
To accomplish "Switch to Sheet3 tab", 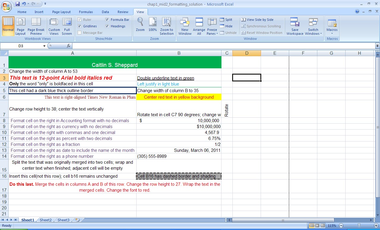I will click(x=64, y=220).
